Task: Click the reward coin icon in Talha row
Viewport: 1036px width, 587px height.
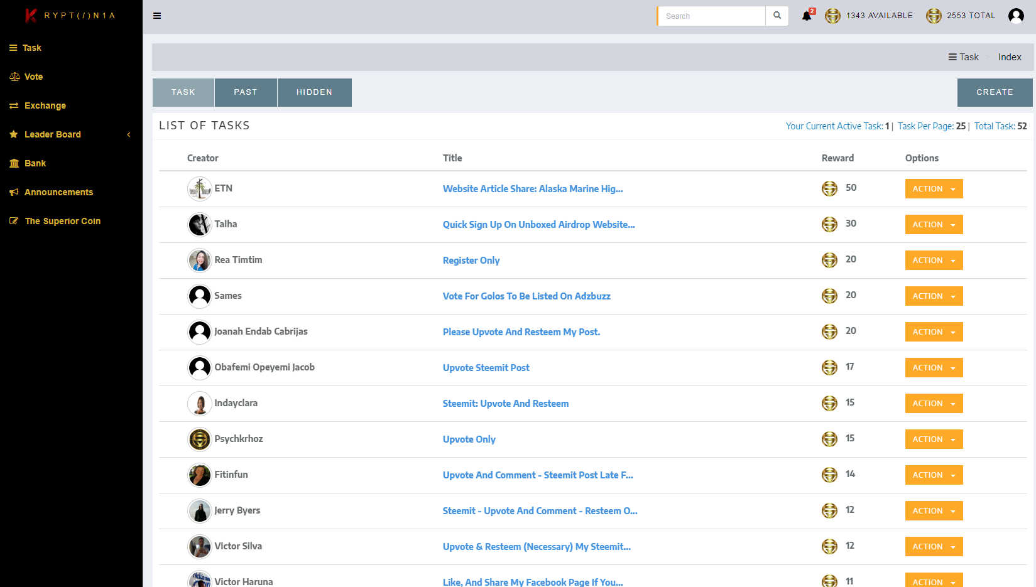Action: pyautogui.click(x=829, y=224)
